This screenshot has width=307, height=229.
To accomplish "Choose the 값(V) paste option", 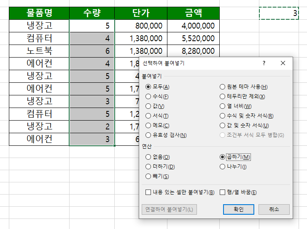I will pyautogui.click(x=148, y=106).
